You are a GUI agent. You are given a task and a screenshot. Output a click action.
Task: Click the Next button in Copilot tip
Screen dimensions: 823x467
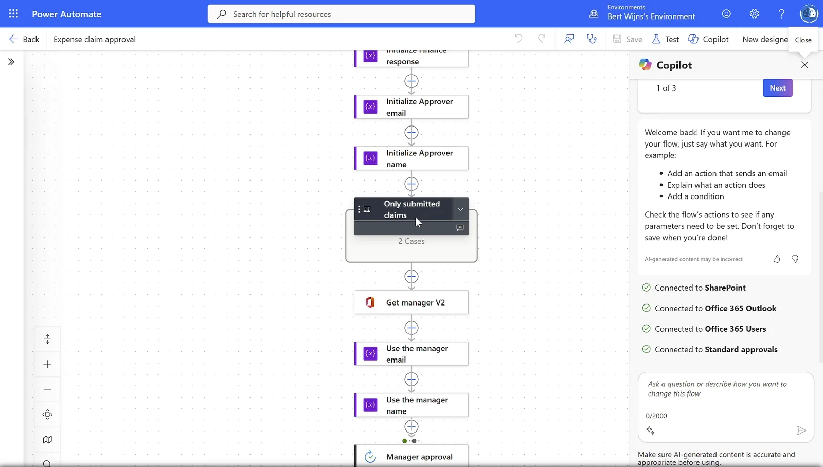(777, 88)
